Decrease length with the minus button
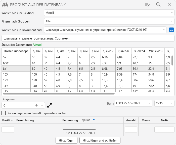Screen dimensions: 176x145 (x=42, y=105)
